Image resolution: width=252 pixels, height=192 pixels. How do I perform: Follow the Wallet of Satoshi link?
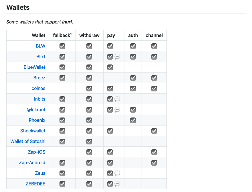point(28,142)
